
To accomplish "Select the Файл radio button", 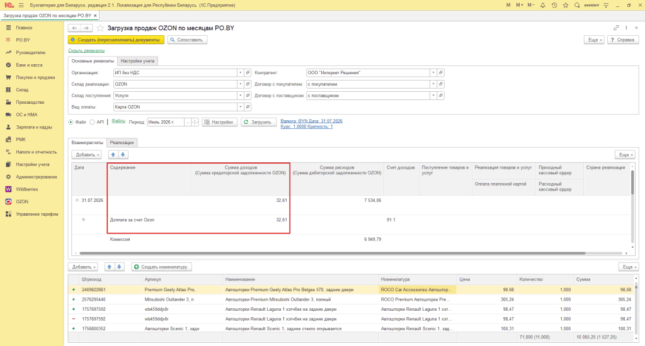I will 71,122.
